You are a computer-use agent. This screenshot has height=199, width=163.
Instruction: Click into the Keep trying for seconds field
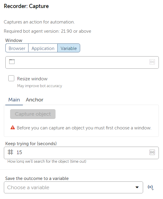pos(81,153)
